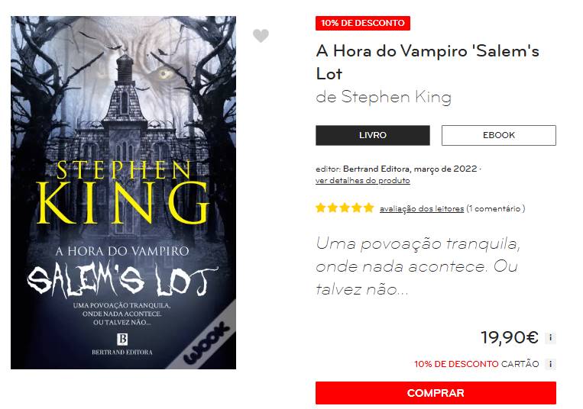The height and width of the screenshot is (409, 583).
Task: Click the red COMPRAR button
Action: point(436,393)
